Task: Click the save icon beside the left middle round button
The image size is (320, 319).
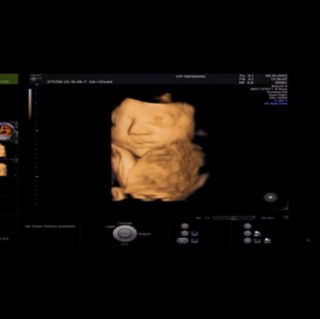Action: click(x=194, y=233)
